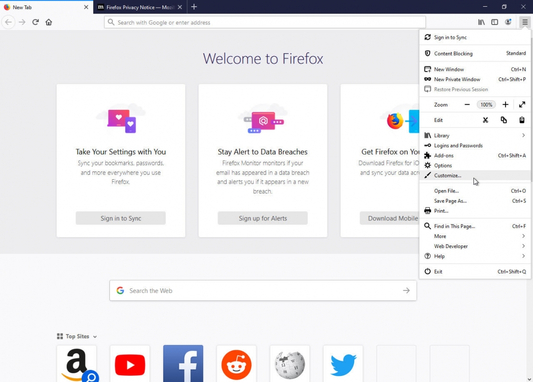Image resolution: width=533 pixels, height=382 pixels.
Task: Select the Cut icon in the Edit row
Action: click(485, 120)
